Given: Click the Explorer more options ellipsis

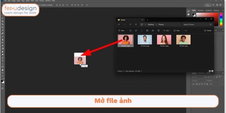Looking at the screenshot, I should 186,31.
